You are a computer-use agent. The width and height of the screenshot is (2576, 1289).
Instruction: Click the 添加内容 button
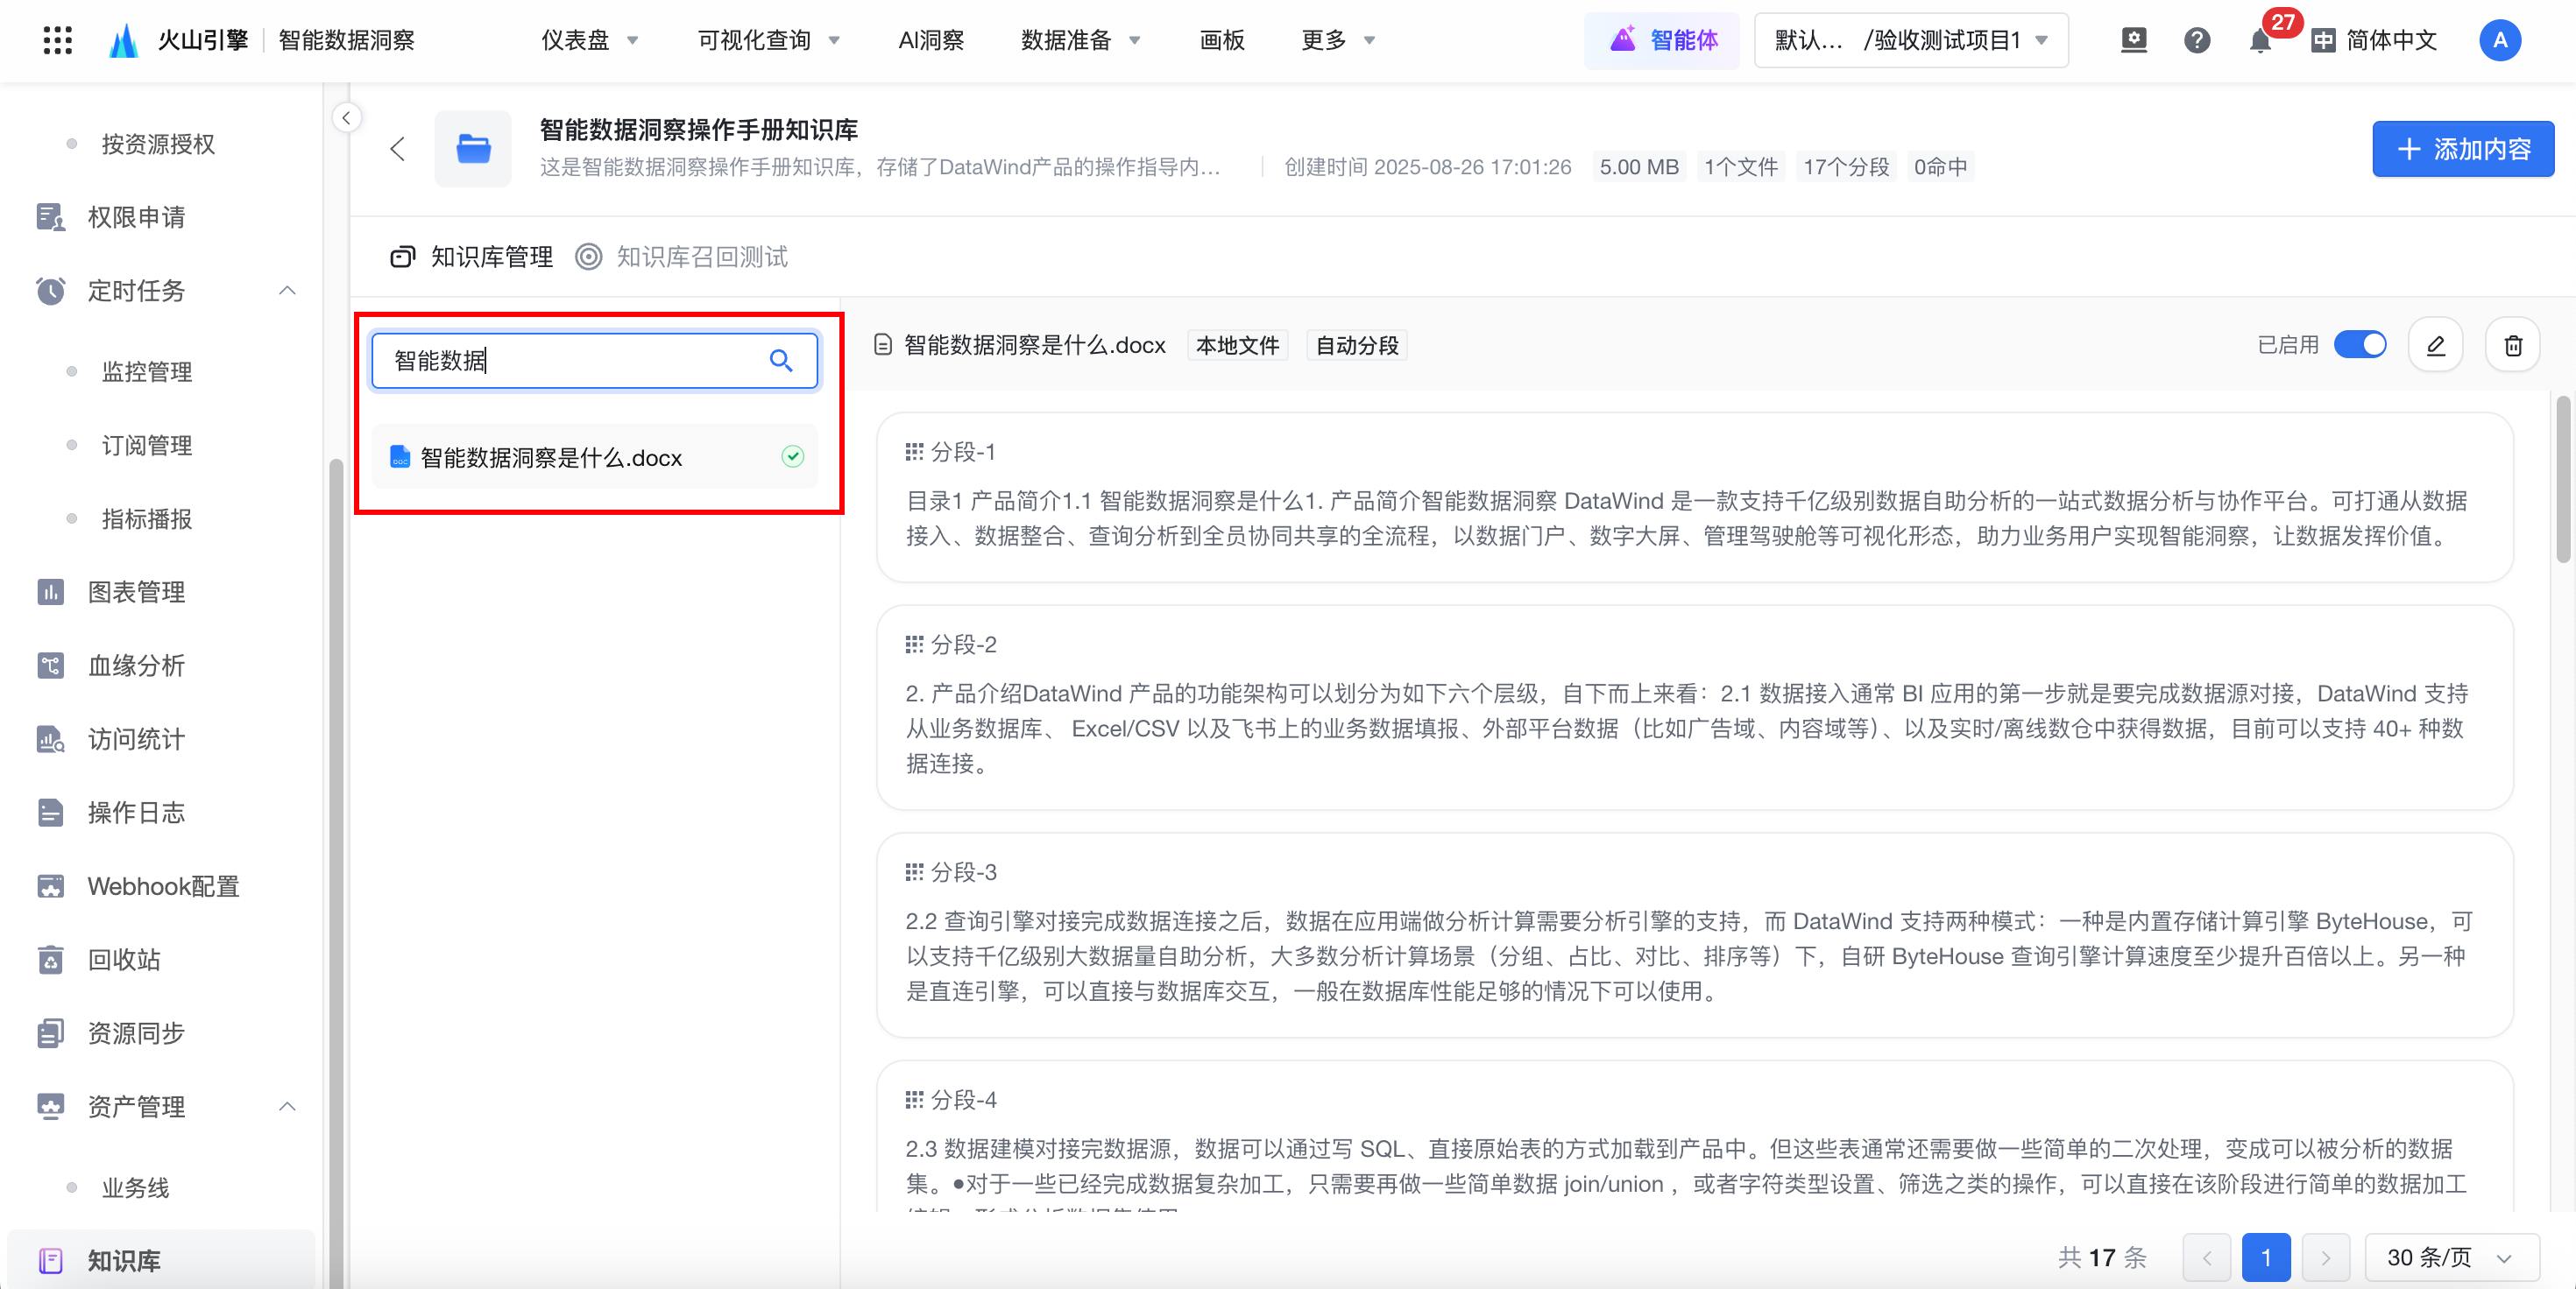[2462, 150]
